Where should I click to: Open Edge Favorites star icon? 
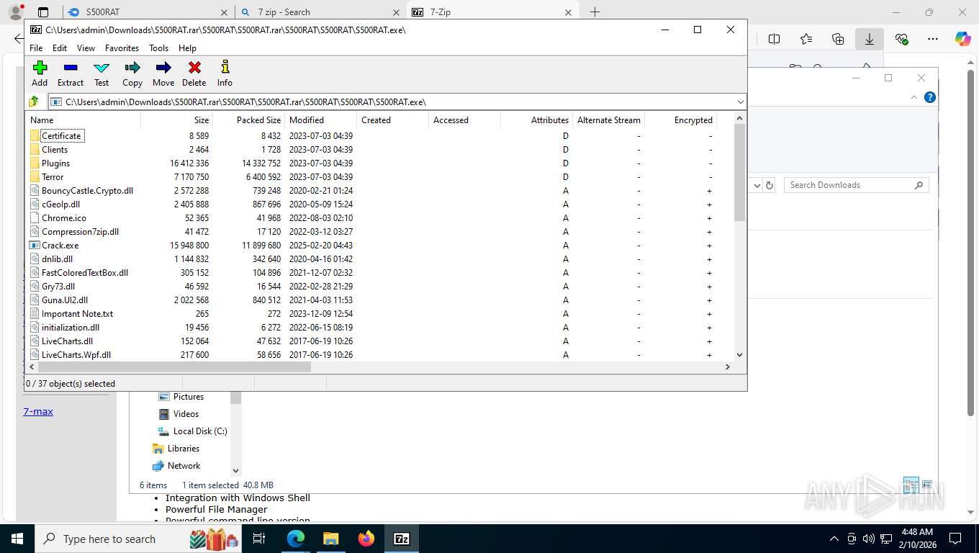(806, 39)
